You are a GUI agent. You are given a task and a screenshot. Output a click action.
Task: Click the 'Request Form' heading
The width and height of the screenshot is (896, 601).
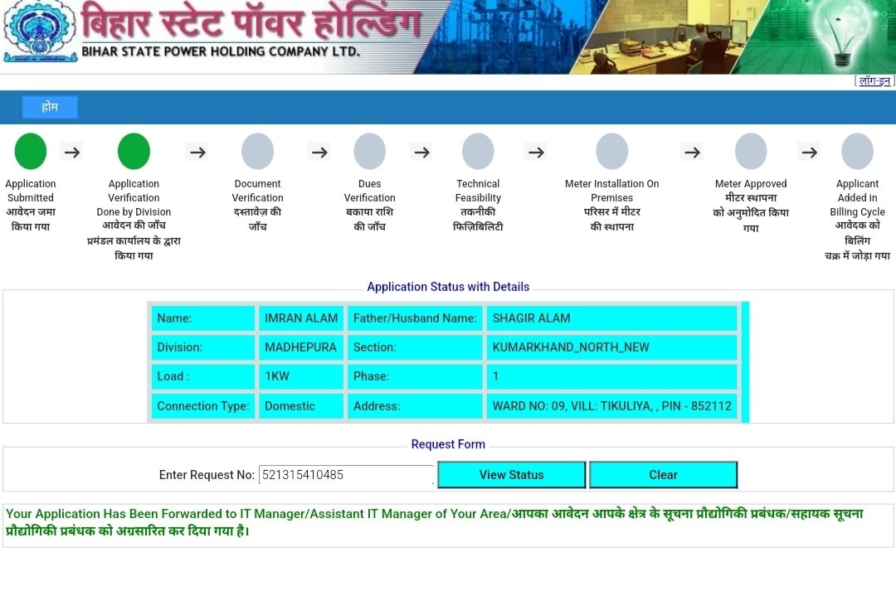448,444
